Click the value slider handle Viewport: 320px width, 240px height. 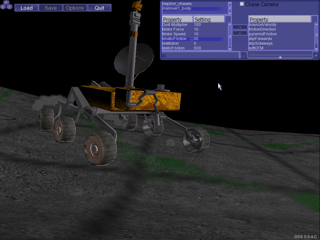pyautogui.click(x=280, y=57)
